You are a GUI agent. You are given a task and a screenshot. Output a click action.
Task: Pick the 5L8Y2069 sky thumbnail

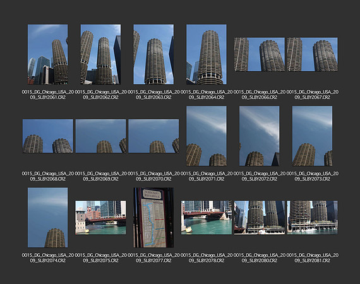pos(100,136)
